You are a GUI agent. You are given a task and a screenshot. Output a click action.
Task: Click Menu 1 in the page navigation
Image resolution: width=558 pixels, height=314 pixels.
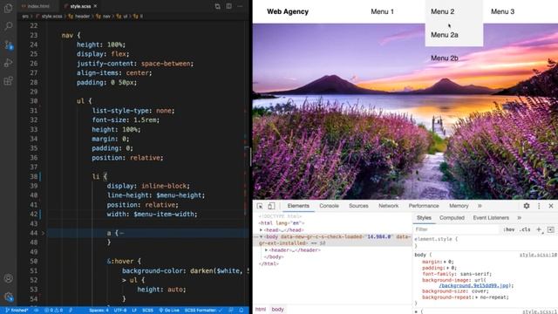(382, 11)
